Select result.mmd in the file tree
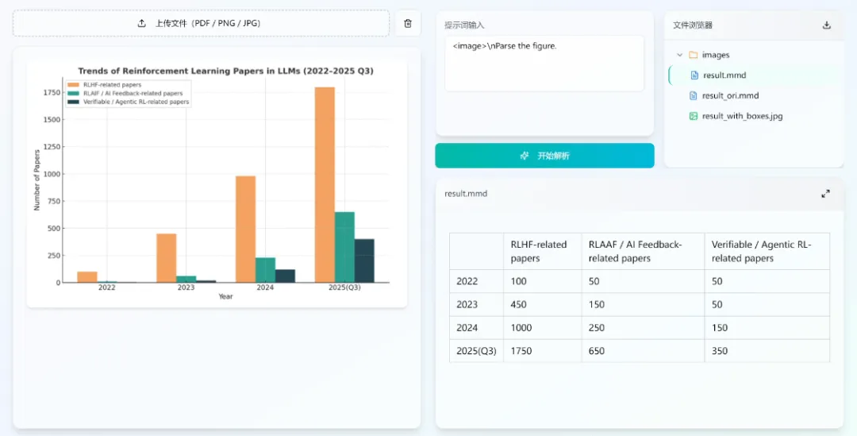The width and height of the screenshot is (857, 436). pos(724,75)
